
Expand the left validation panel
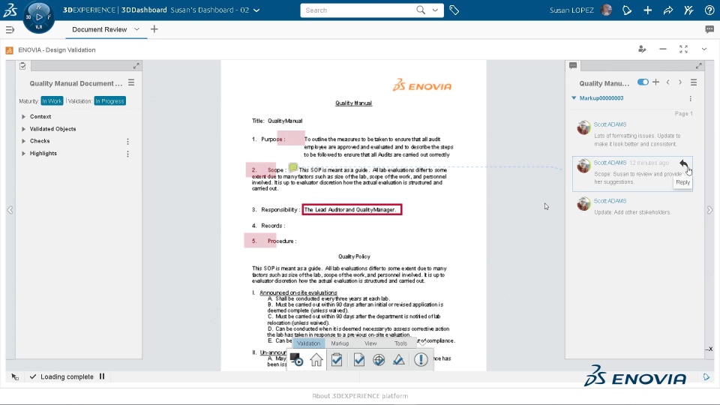point(136,66)
